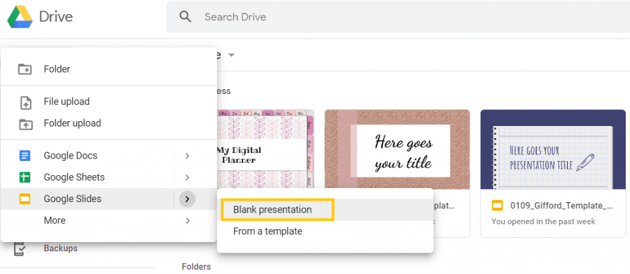
Task: Select File upload menu entry
Action: tap(66, 101)
